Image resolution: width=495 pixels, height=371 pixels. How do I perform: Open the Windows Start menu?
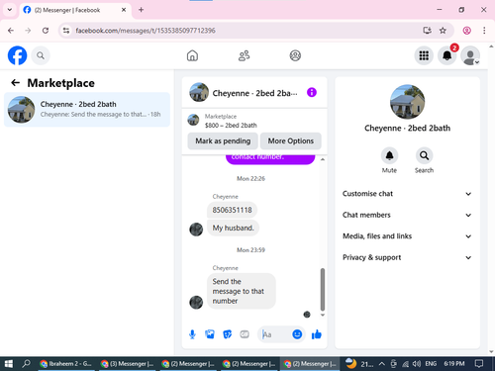point(9,364)
